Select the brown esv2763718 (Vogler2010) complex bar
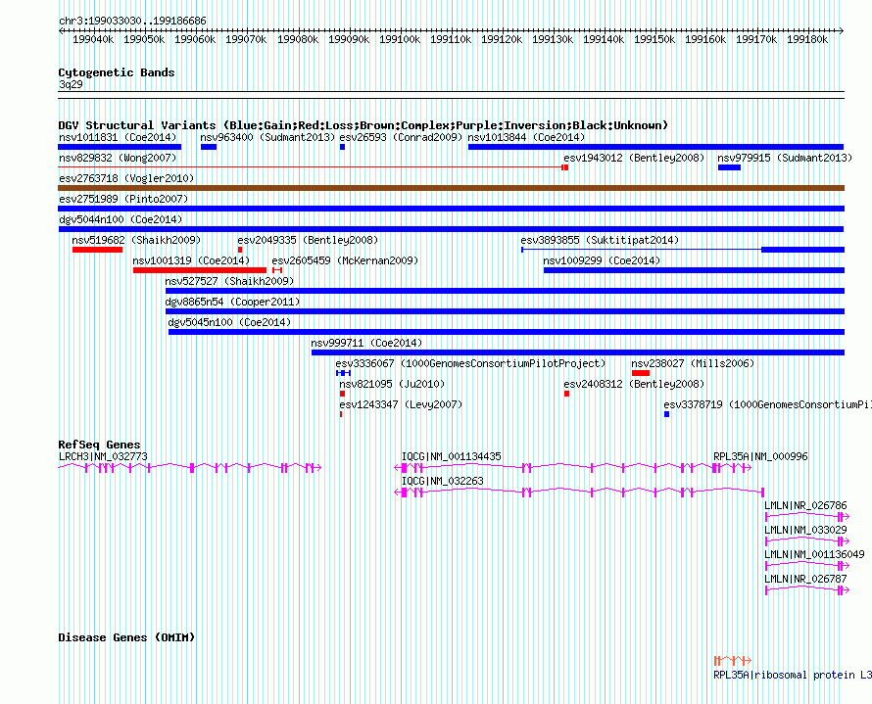 (451, 188)
